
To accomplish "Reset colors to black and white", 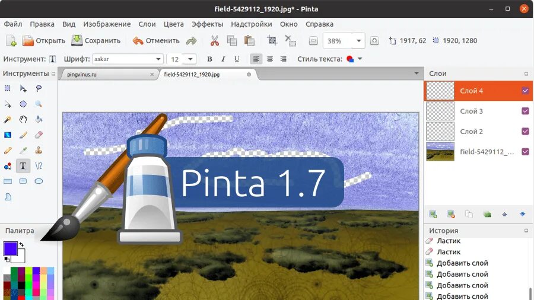I will 7,260.
